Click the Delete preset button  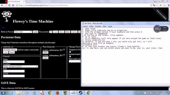point(74,32)
